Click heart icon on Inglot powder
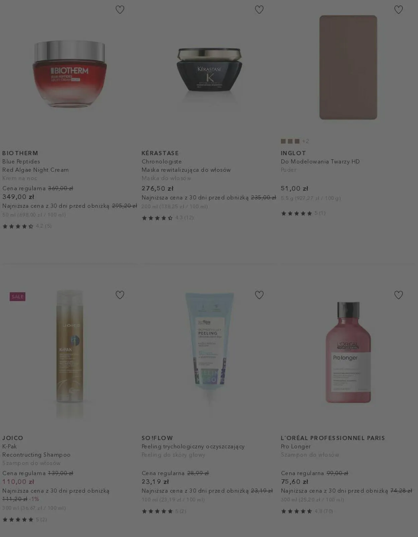Screen dimensions: 418x537 (399, 10)
